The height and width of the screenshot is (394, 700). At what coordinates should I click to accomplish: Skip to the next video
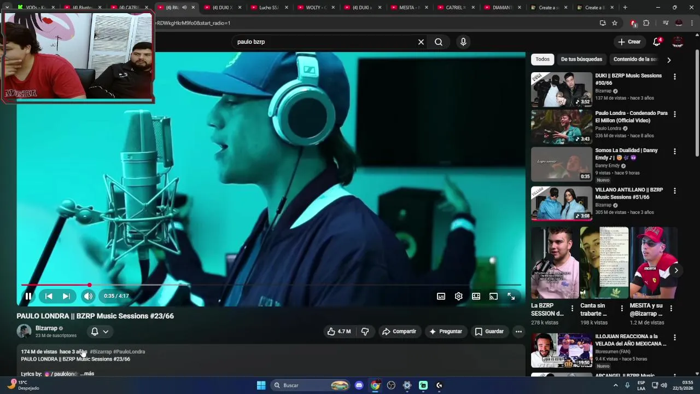pyautogui.click(x=66, y=296)
